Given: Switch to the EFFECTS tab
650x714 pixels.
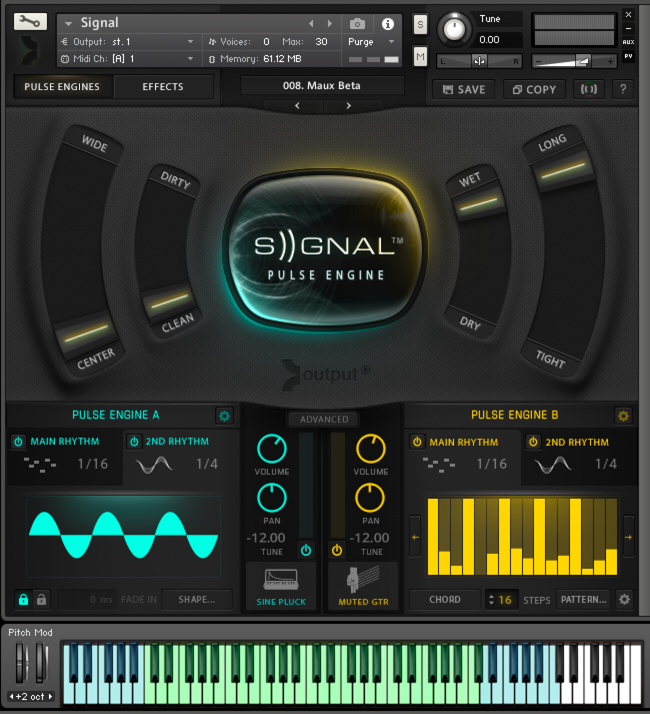Looking at the screenshot, I should pos(163,87).
